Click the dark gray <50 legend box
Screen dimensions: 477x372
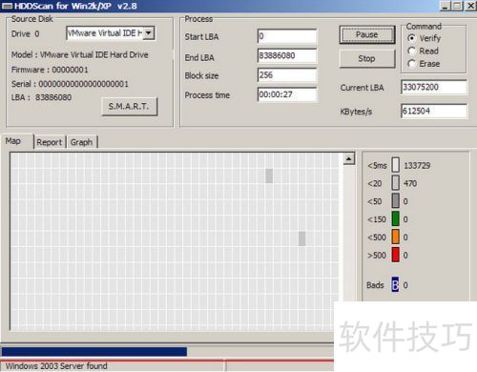395,201
